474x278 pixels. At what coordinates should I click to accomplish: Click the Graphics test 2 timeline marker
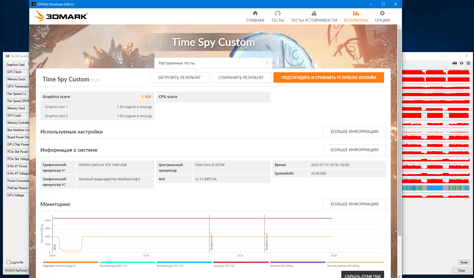tap(265, 233)
